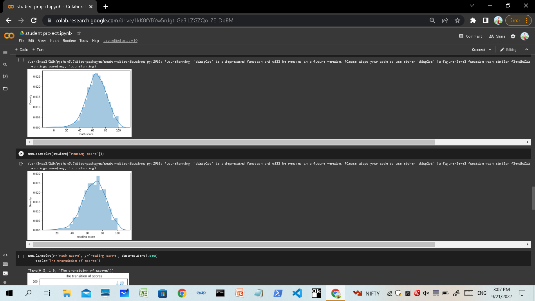Click the left arrow of the reading score output scrollbar
The image size is (535, 301).
pyautogui.click(x=30, y=245)
